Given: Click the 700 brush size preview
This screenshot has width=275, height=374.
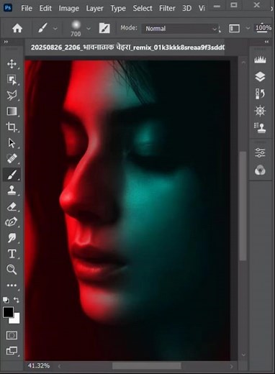Looking at the screenshot, I should (76, 28).
